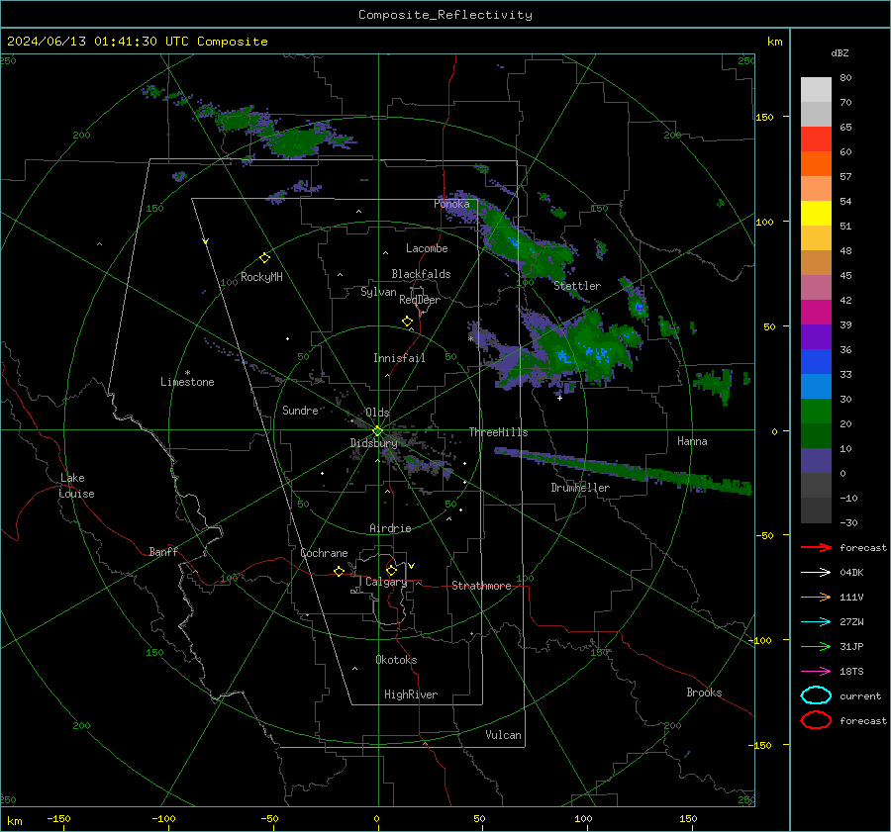Image resolution: width=891 pixels, height=832 pixels.
Task: Click the Cochrane label
Action: point(324,553)
